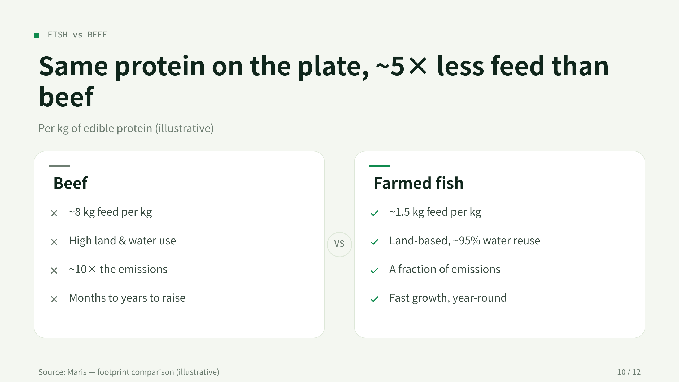Click the X icon beside ~10× the emissions
Image resolution: width=679 pixels, height=382 pixels.
pos(54,270)
